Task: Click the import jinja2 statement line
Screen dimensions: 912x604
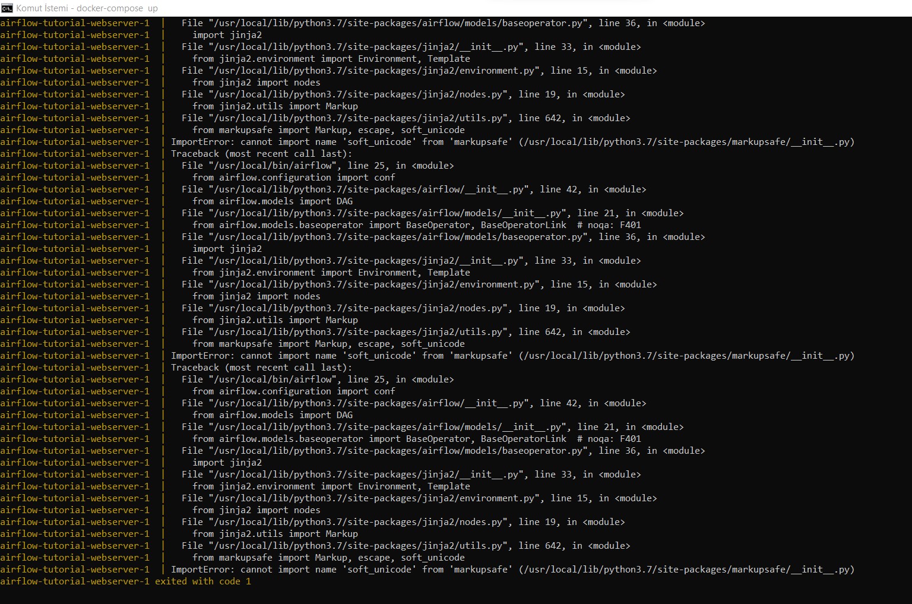Action: coord(227,34)
